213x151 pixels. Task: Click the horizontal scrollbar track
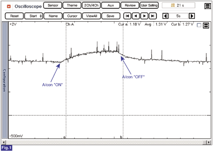point(104,142)
